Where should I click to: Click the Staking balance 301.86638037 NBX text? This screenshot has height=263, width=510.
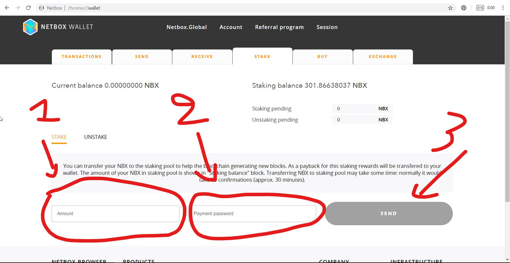click(x=310, y=86)
